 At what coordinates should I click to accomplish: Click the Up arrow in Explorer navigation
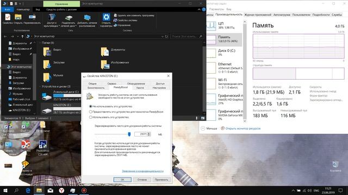click(22, 36)
